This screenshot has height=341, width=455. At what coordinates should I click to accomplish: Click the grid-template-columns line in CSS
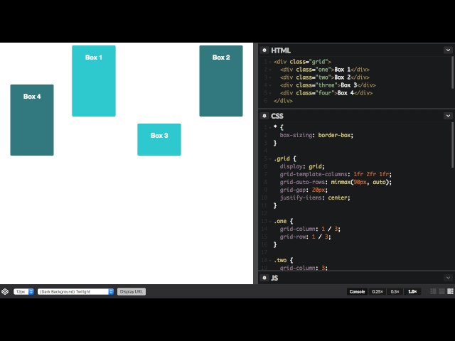(336, 174)
